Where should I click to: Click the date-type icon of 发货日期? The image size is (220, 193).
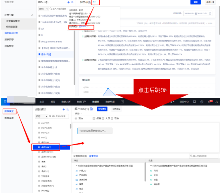pos(77,180)
